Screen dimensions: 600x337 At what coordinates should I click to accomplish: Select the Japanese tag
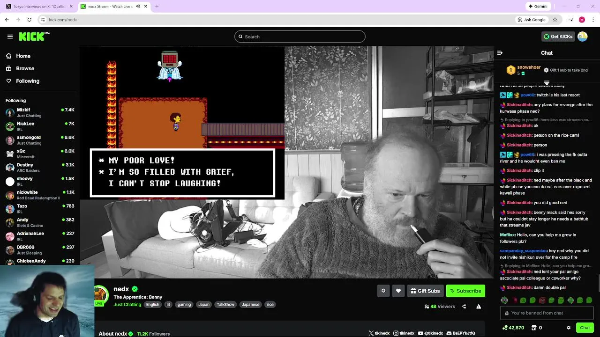(x=250, y=305)
